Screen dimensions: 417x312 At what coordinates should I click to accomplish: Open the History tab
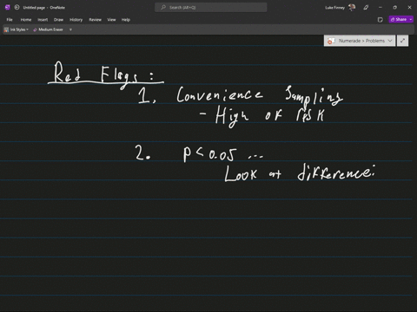[x=76, y=20]
